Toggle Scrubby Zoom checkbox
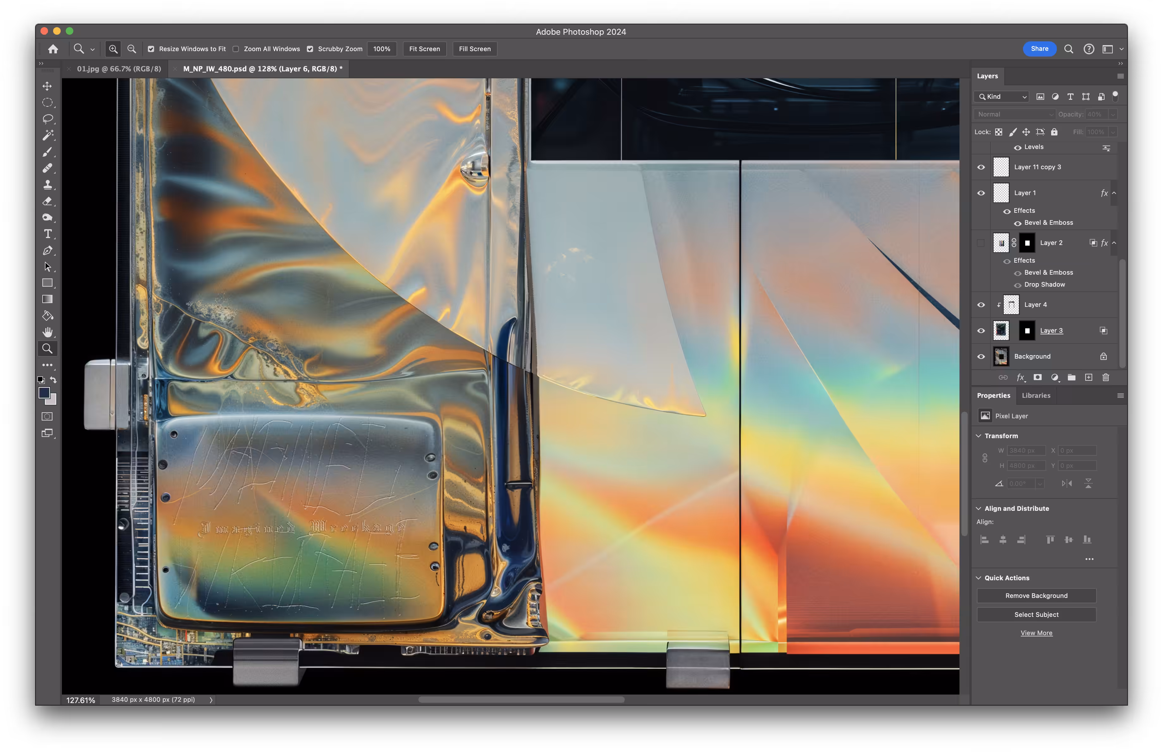This screenshot has height=752, width=1163. tap(310, 49)
